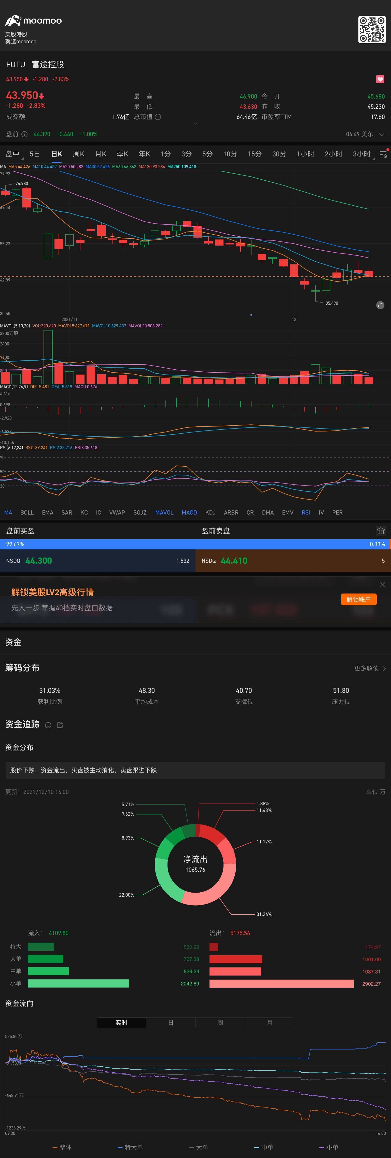391x1158 pixels.
Task: Switch to the 周K chart tab
Action: [x=79, y=154]
